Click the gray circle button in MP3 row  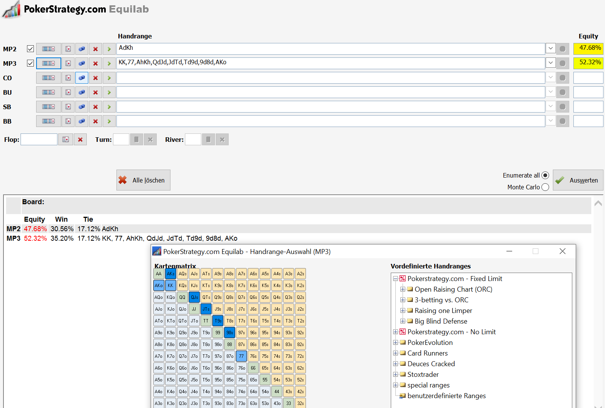[x=563, y=64]
